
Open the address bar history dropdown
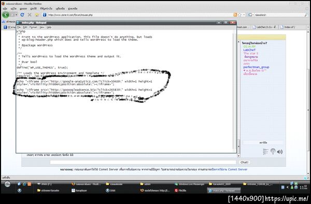pos(244,15)
